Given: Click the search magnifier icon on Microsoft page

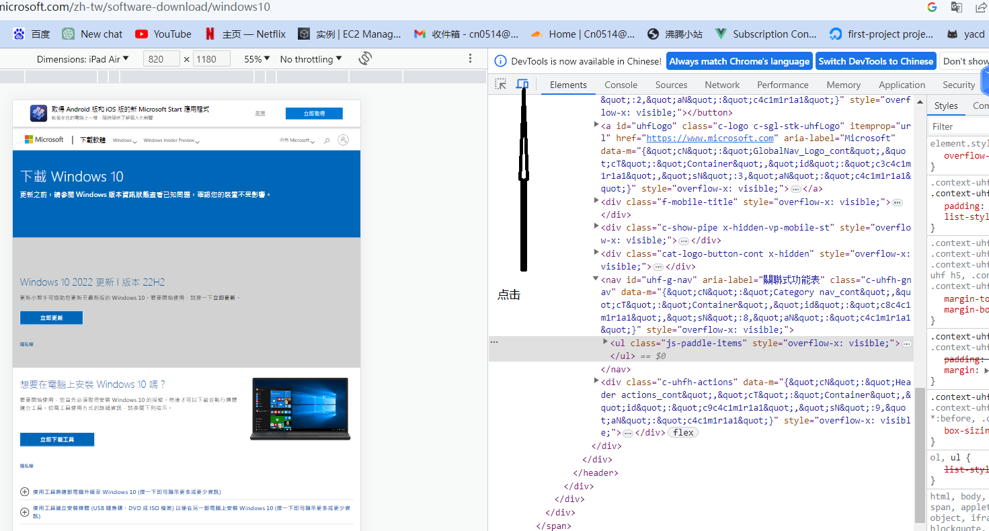Looking at the screenshot, I should click(x=327, y=140).
